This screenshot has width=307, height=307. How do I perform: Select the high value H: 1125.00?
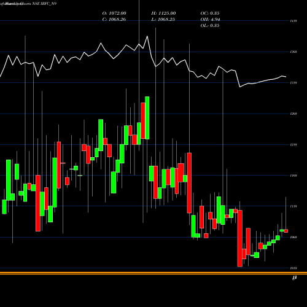(163, 14)
